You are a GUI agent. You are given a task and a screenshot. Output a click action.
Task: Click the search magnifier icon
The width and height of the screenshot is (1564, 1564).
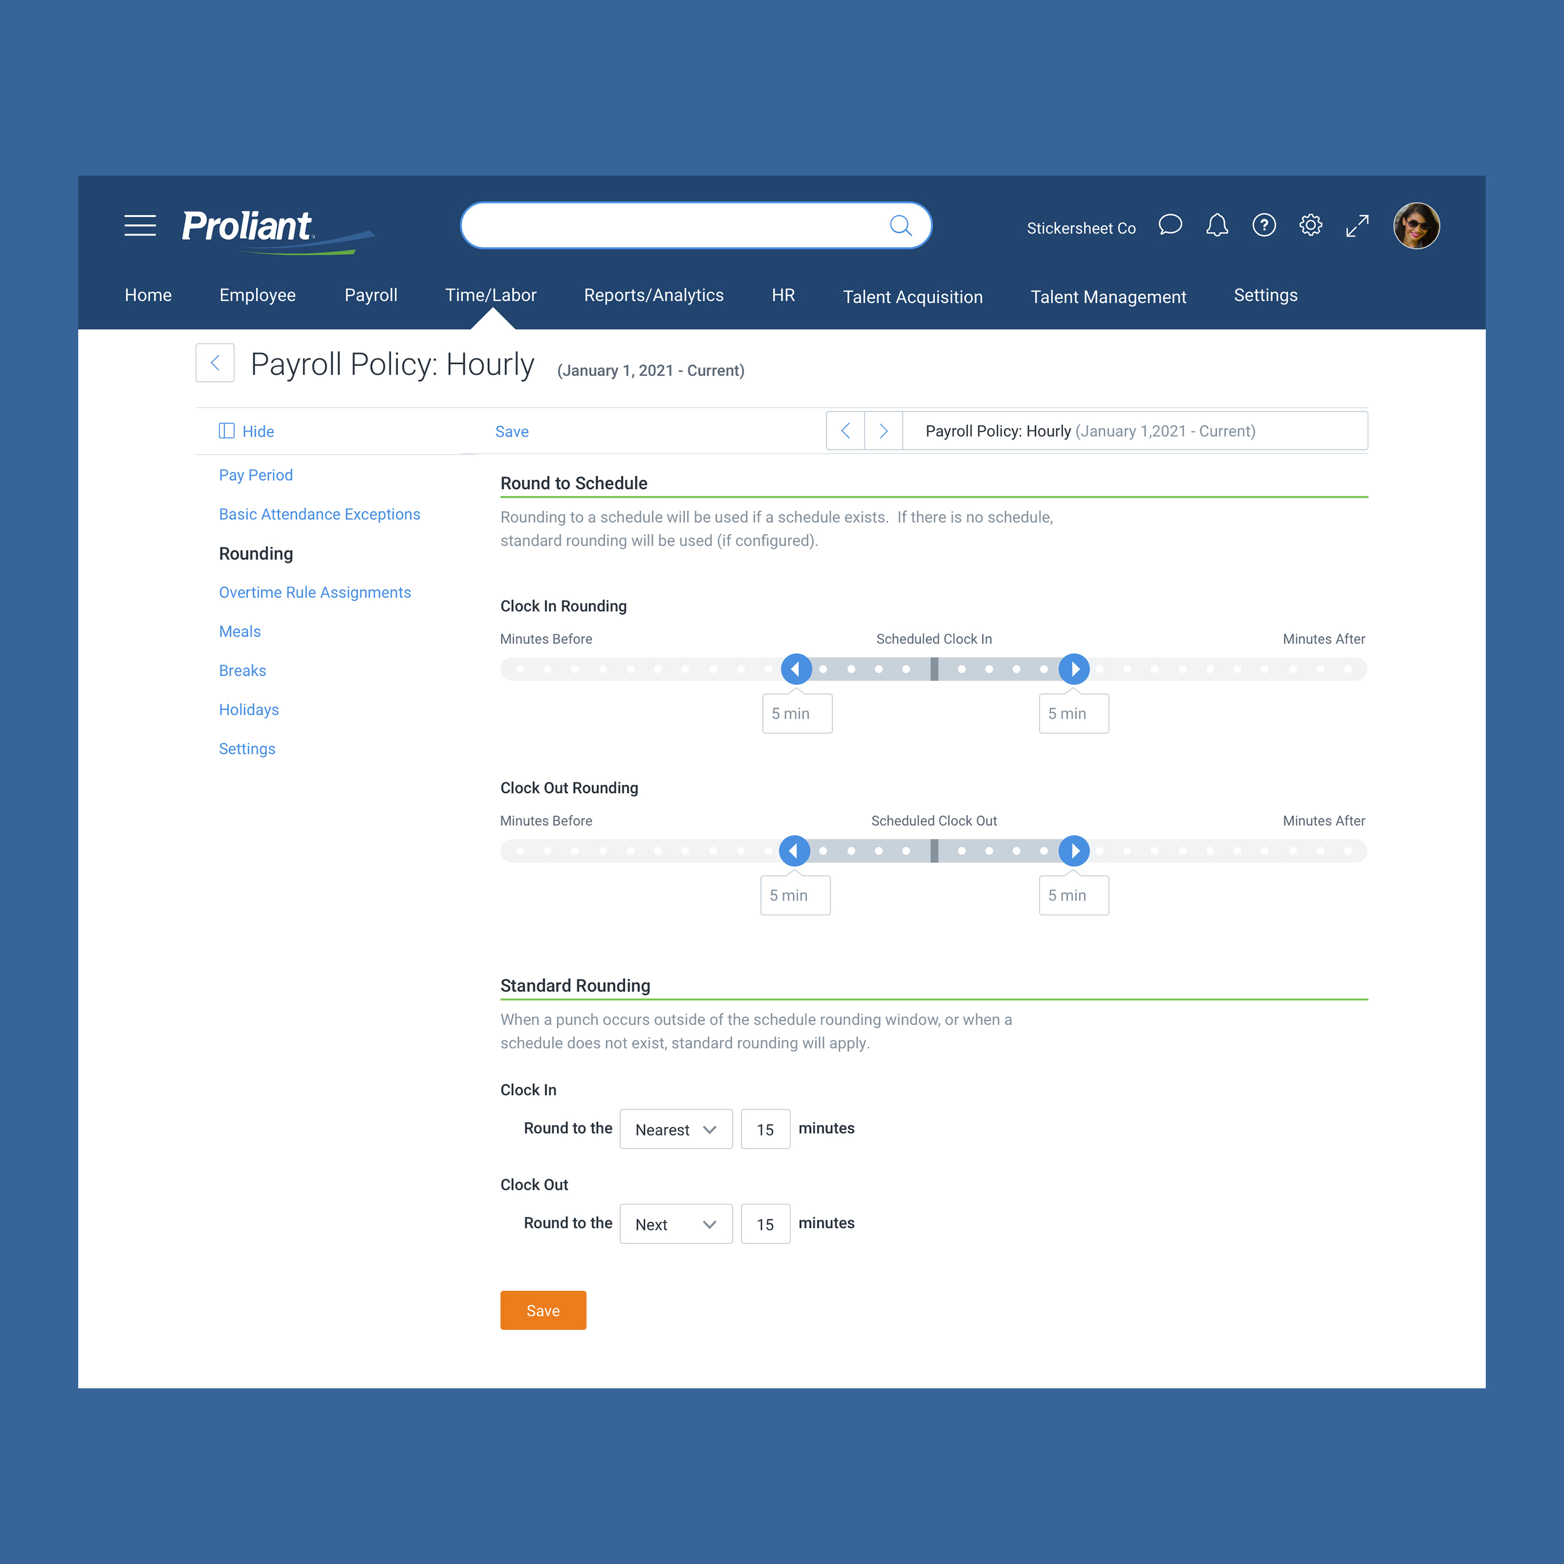pos(900,225)
